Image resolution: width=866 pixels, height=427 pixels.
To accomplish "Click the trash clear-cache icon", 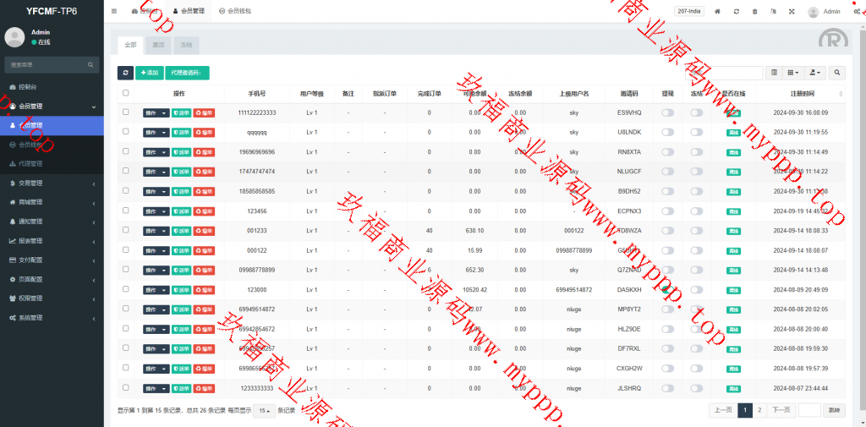I will click(754, 12).
